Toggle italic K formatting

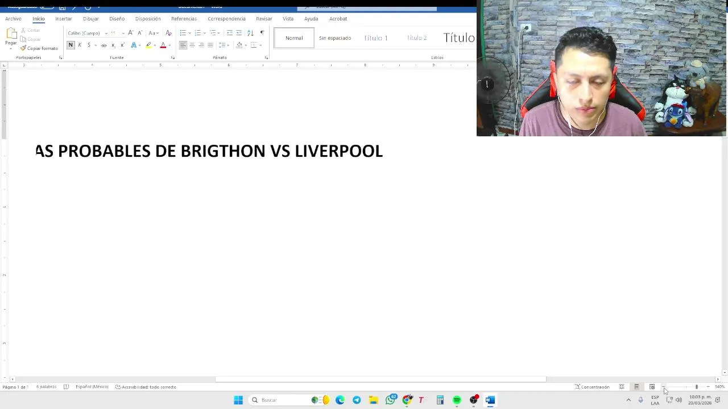pyautogui.click(x=80, y=45)
